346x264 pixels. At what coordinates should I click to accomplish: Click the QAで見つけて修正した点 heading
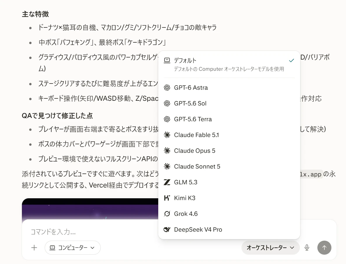tap(57, 116)
